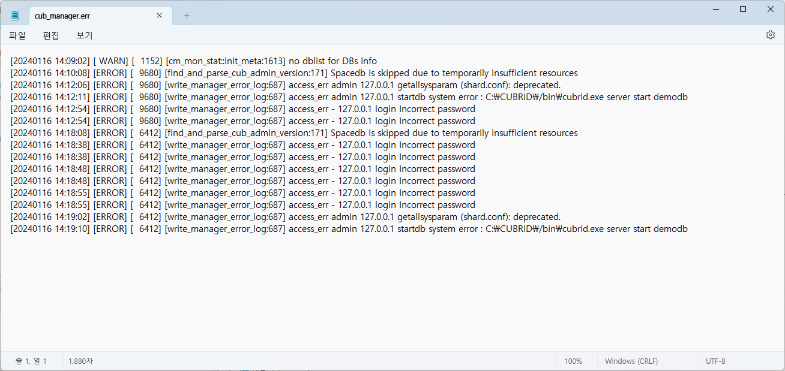This screenshot has width=785, height=371.
Task: Open the 보기 menu
Action: pyautogui.click(x=85, y=36)
